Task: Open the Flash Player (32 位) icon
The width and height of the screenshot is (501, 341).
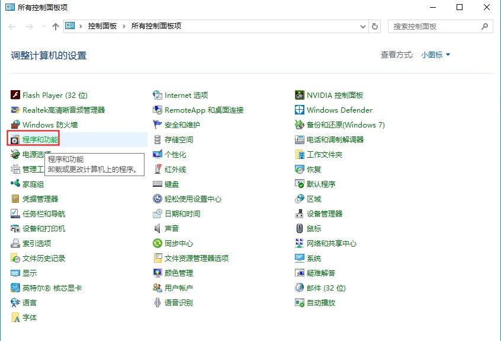Action: click(15, 95)
